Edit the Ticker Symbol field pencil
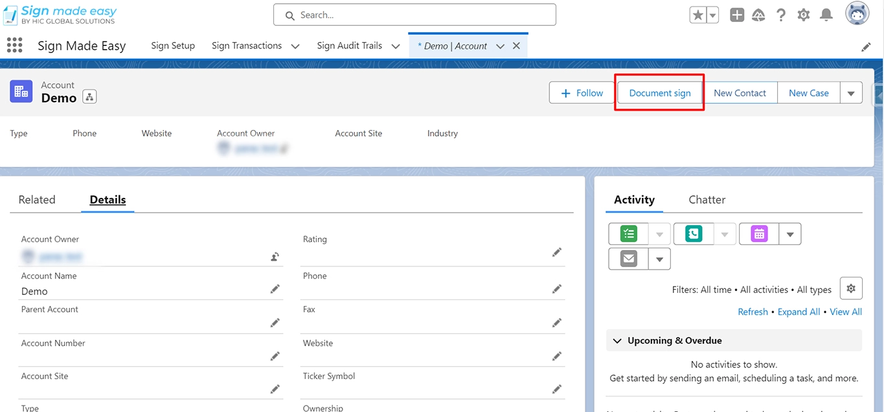 (x=557, y=389)
